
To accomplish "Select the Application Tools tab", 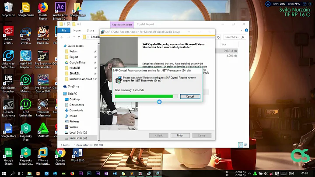I will pyautogui.click(x=122, y=25).
